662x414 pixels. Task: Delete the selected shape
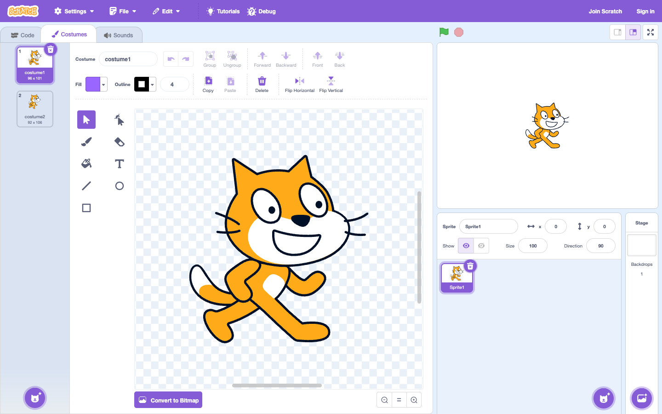(262, 84)
